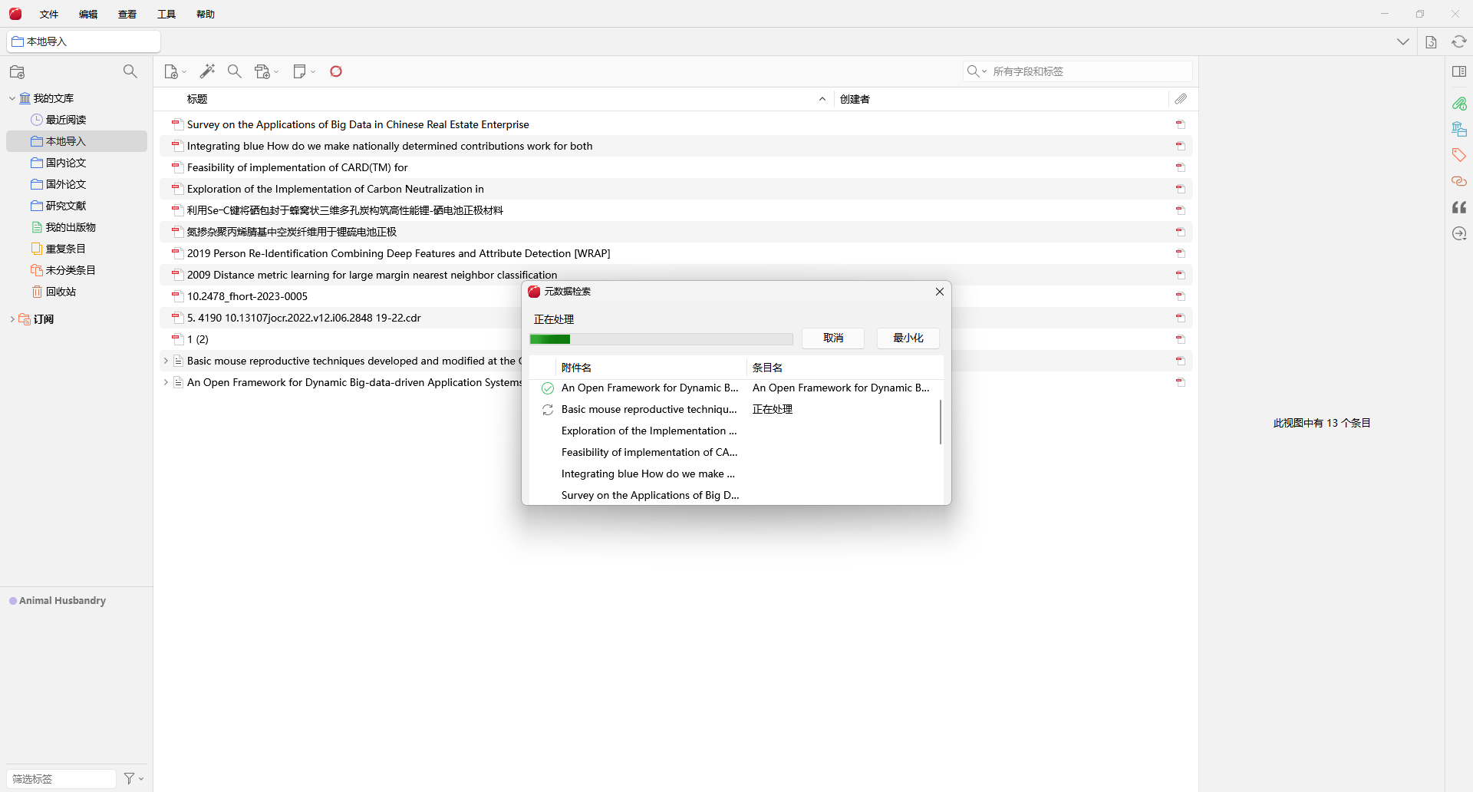Toggle the item pane layout icon
The width and height of the screenshot is (1473, 792).
click(1459, 71)
